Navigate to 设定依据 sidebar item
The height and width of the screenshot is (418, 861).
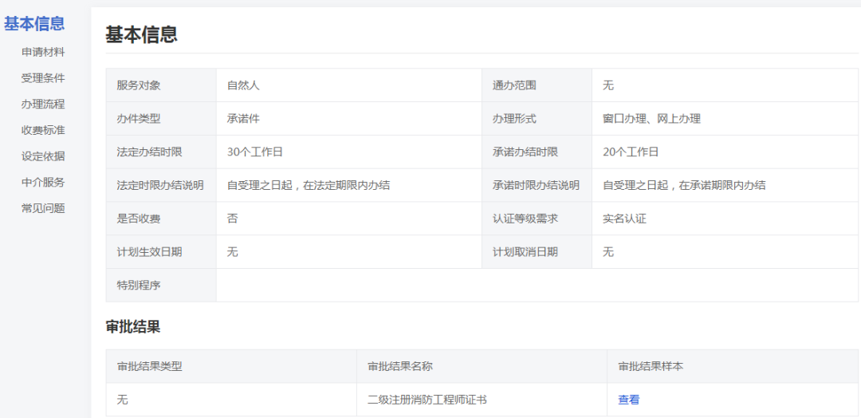43,156
